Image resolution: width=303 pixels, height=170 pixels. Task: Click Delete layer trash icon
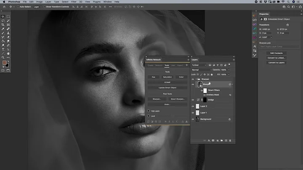[230, 141]
